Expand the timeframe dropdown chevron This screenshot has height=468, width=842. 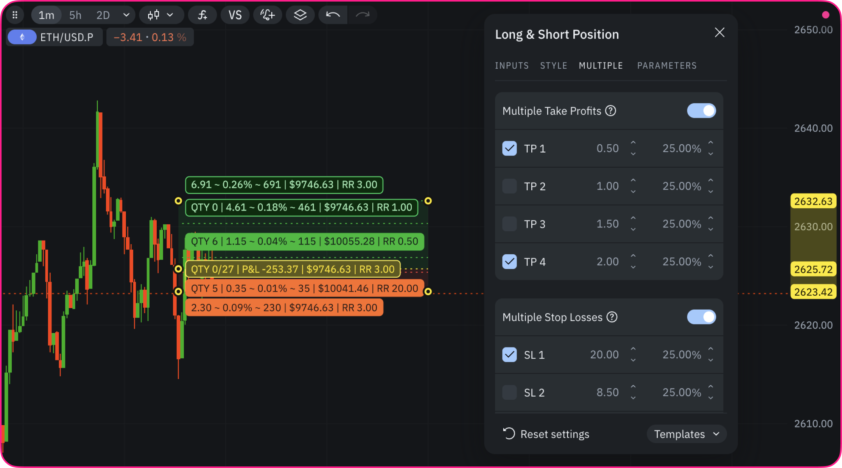pos(126,15)
